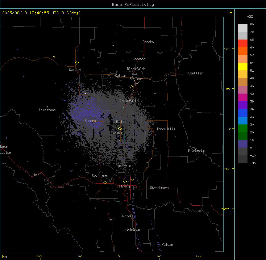Click the white caret marker below Ponoka
This screenshot has height=260, width=266.
click(113, 45)
